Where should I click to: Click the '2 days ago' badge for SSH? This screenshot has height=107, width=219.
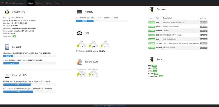pos(204,22)
